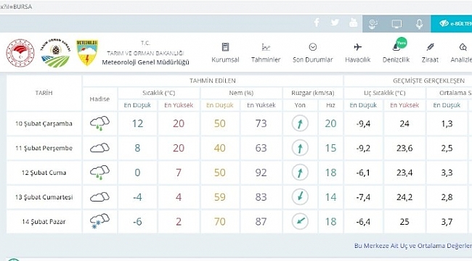The width and height of the screenshot is (472, 261).
Task: Click snowy weather icon for 14 Şubat Pazar
Action: point(99,222)
